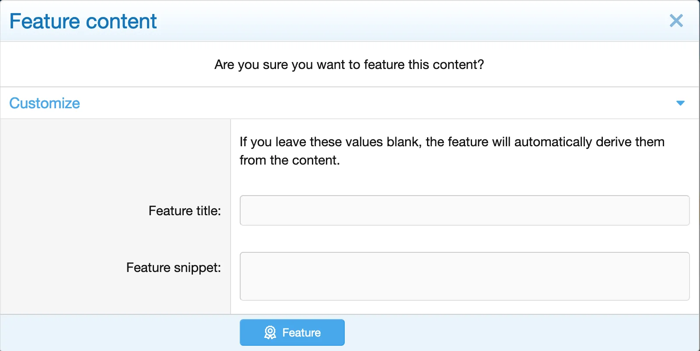
Task: Click "from the content." in the help text
Action: pyautogui.click(x=290, y=160)
